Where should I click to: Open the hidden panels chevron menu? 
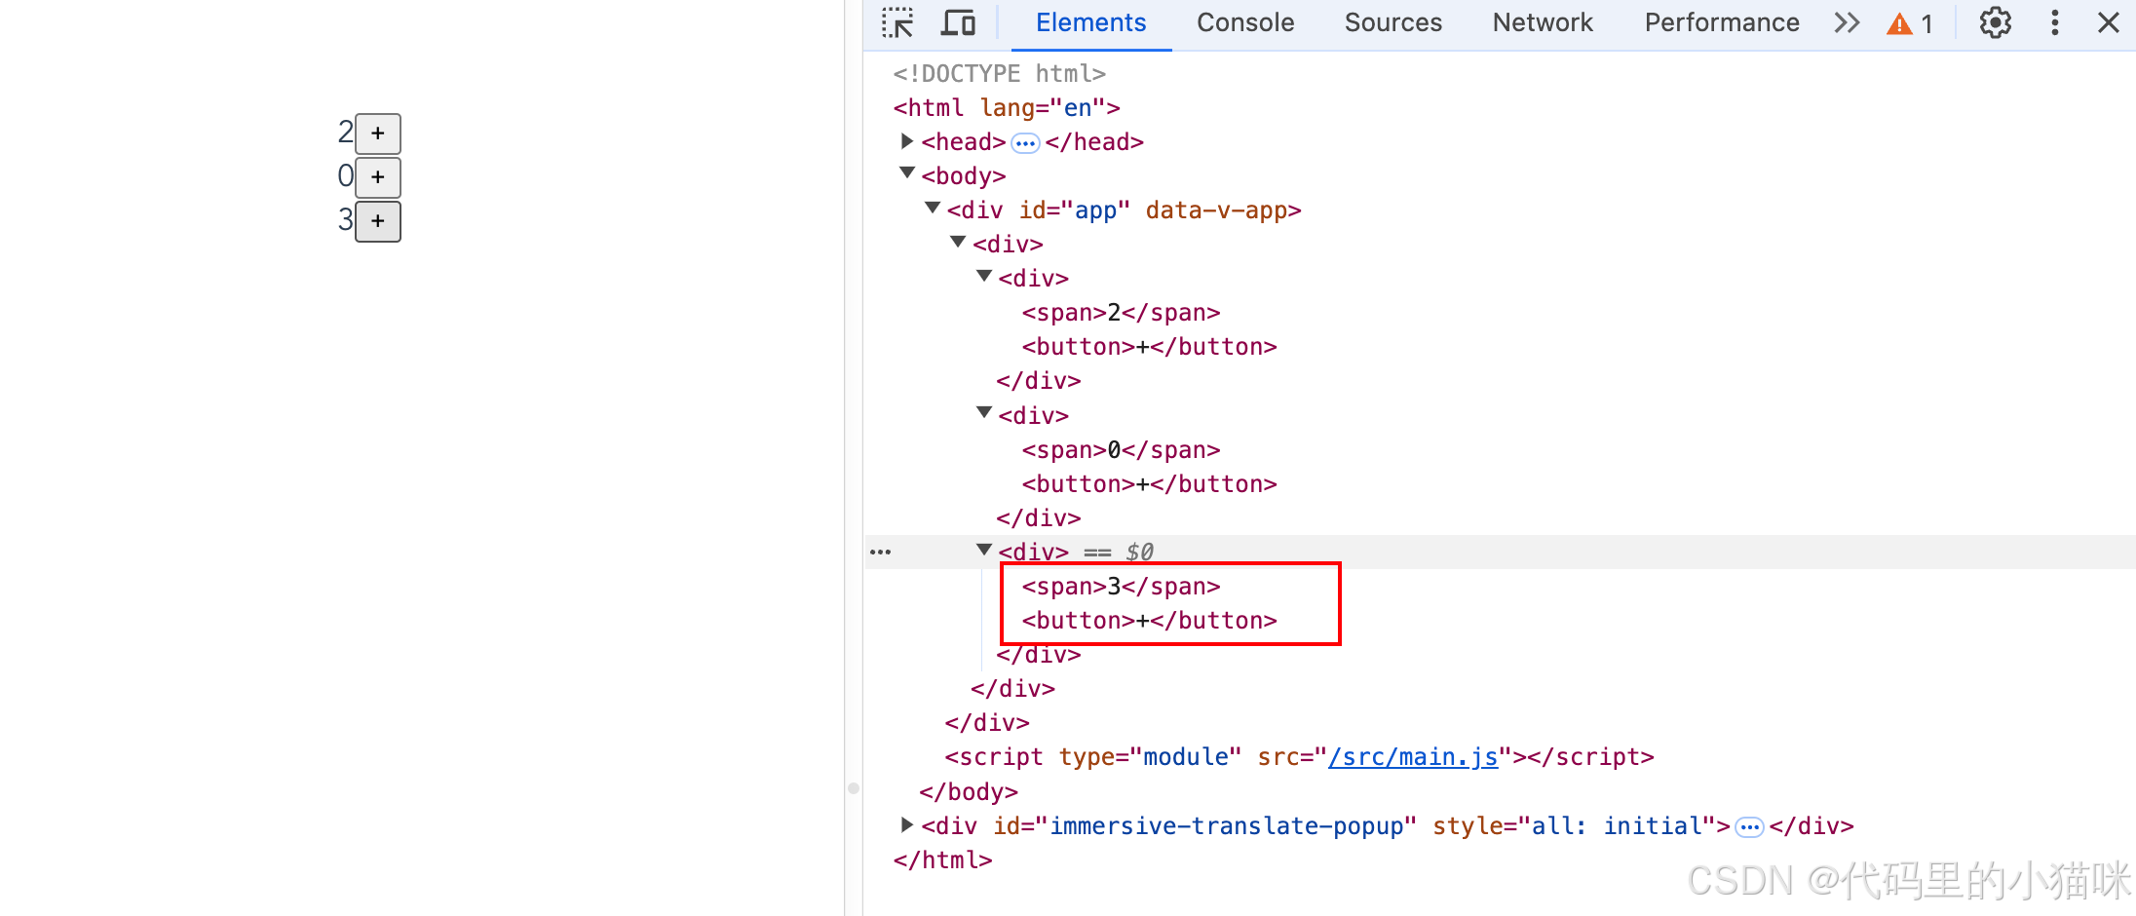[1847, 21]
